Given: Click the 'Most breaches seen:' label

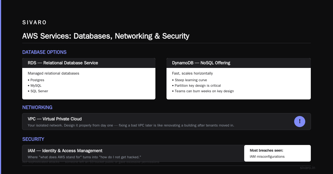Looking at the screenshot, I should (266, 151).
